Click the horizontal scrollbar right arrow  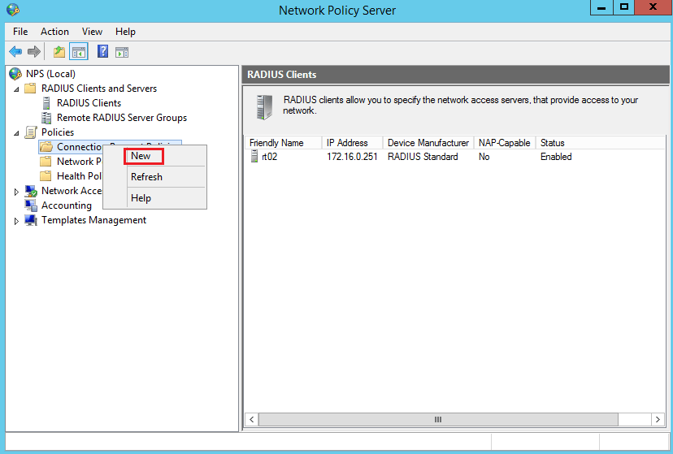coord(658,419)
